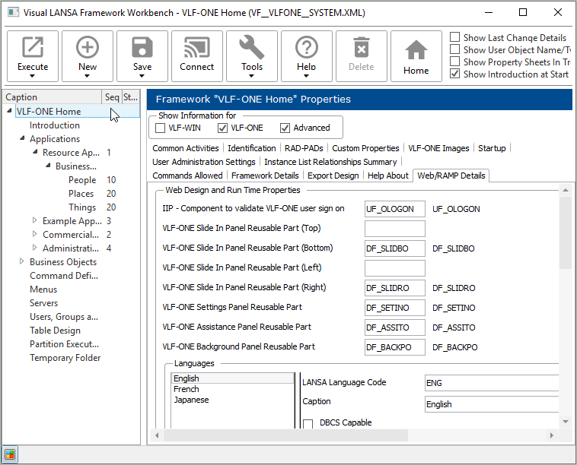
Task: Click the status bar icon at bottom left
Action: pos(10,455)
